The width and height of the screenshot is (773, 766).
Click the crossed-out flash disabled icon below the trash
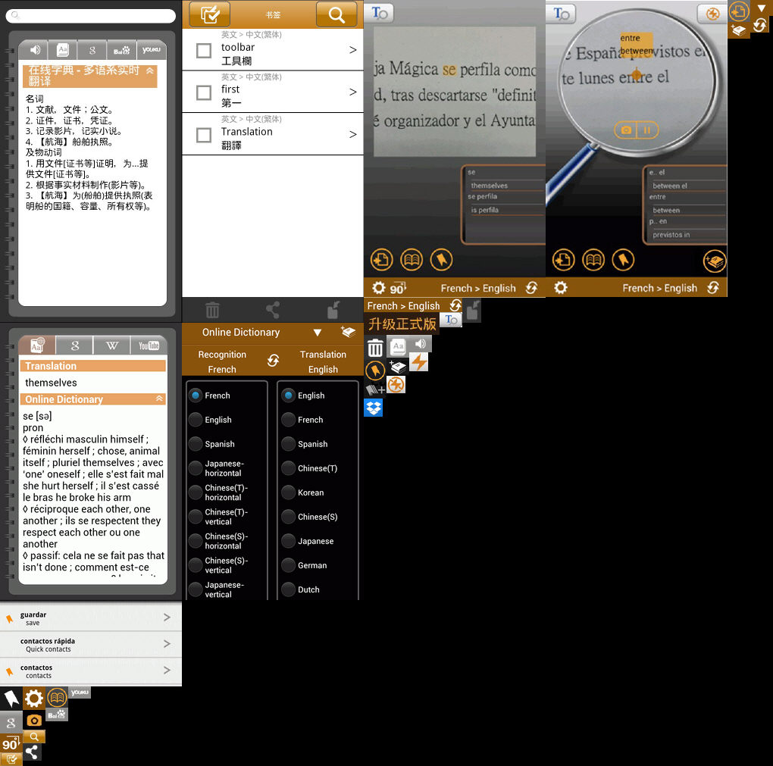pyautogui.click(x=396, y=385)
